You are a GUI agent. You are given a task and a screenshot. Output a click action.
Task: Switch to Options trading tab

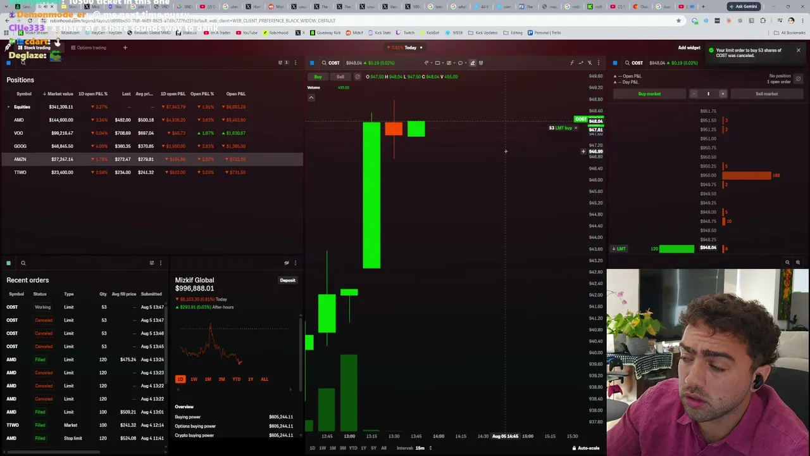tap(89, 47)
